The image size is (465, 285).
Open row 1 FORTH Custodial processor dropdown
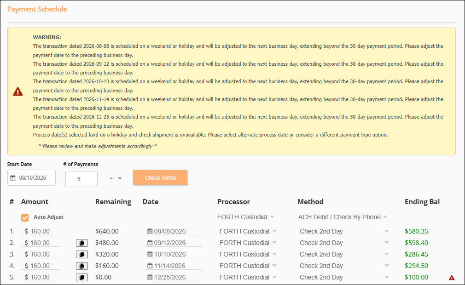(248, 231)
